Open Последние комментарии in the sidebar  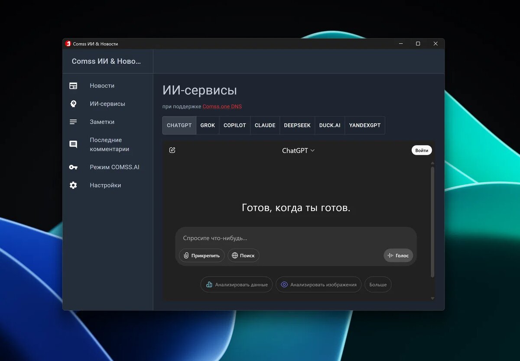pos(109,145)
